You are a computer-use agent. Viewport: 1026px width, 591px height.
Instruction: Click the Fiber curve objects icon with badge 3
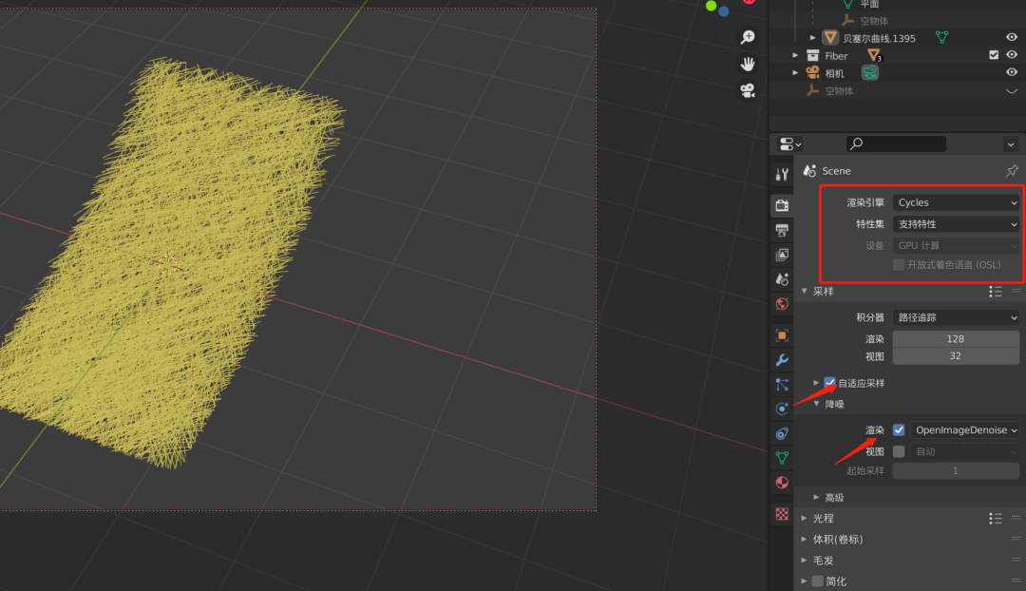pos(874,56)
